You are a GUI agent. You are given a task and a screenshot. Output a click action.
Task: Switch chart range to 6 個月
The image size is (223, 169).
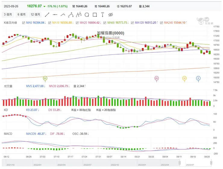(22, 14)
